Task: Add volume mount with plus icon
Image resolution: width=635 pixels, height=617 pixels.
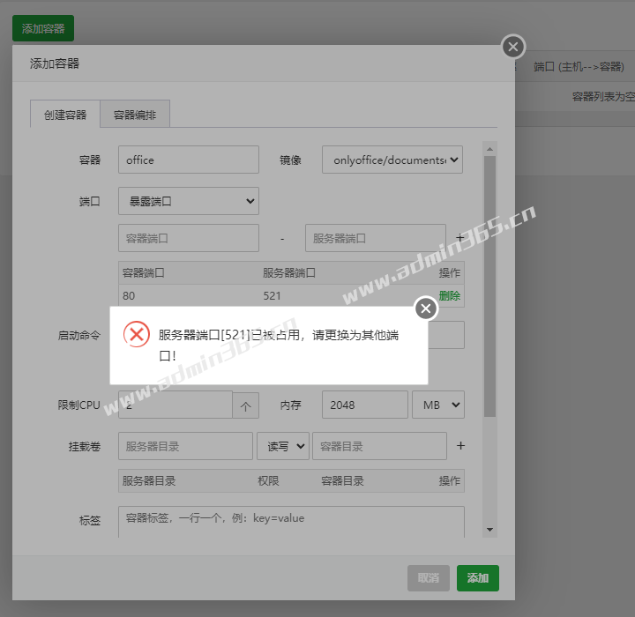Action: tap(460, 446)
